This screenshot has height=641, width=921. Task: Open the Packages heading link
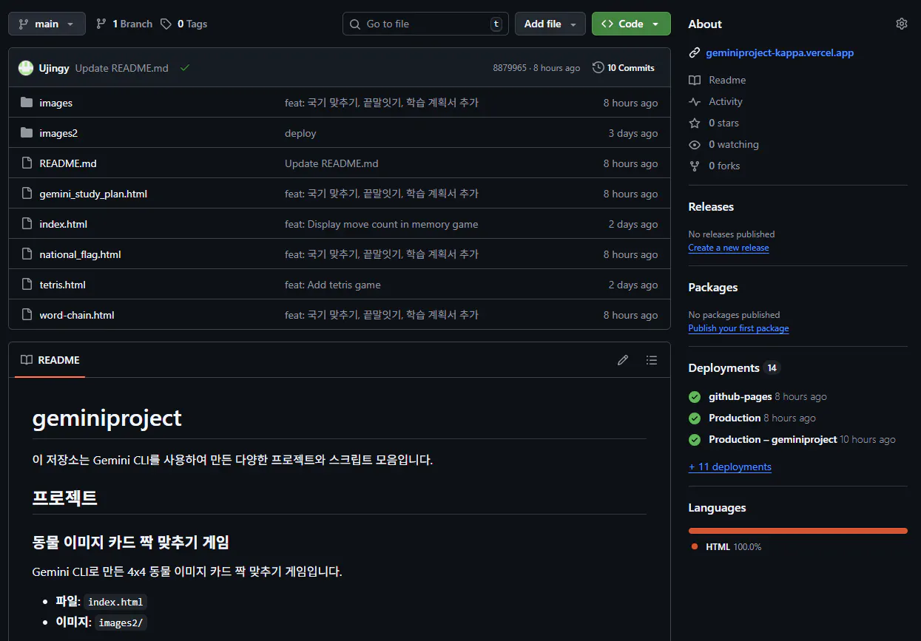point(712,287)
